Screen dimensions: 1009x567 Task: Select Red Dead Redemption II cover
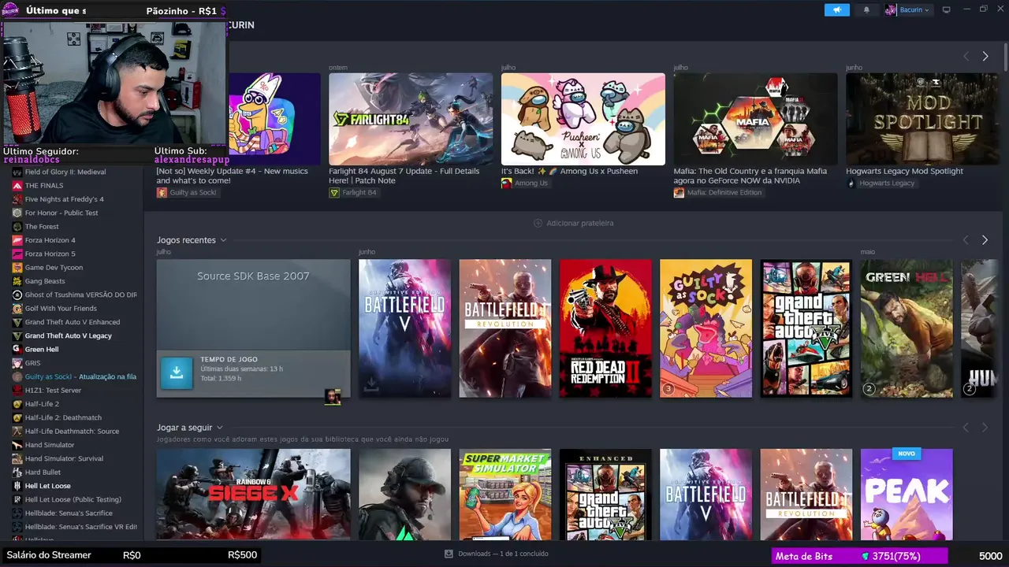click(x=605, y=328)
